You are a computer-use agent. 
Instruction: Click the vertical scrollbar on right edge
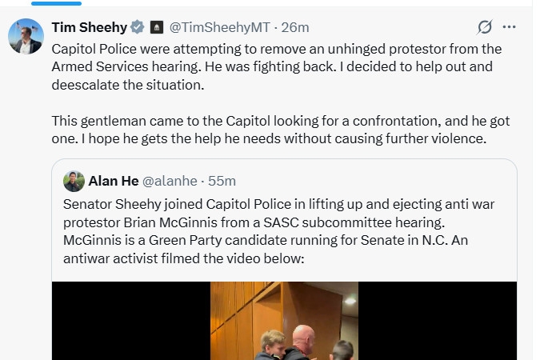535,180
